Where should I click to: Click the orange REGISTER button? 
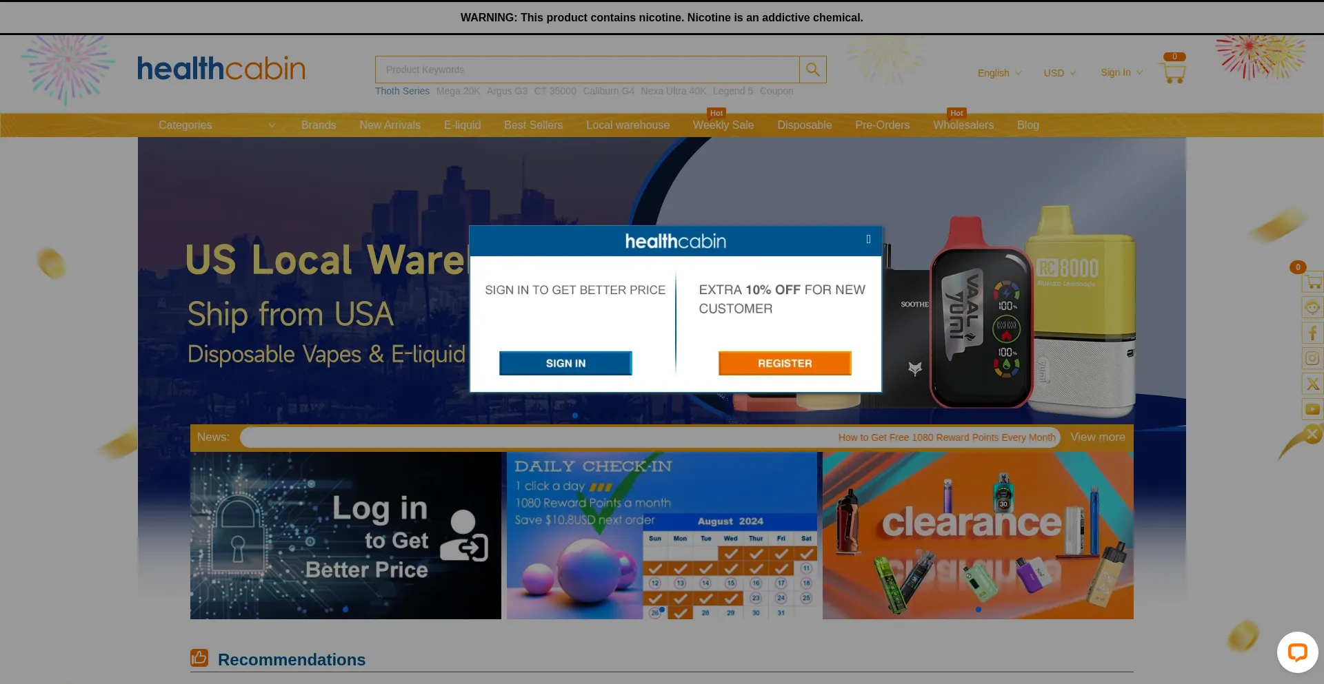coord(785,363)
